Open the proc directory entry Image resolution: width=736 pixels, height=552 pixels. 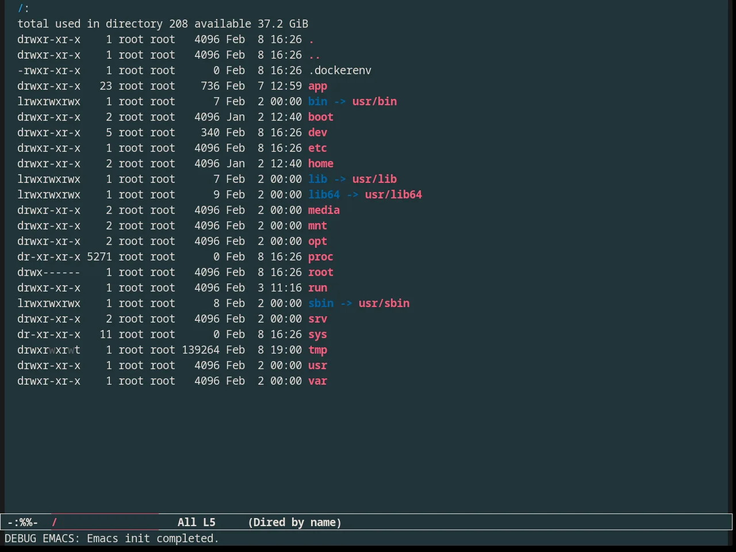(321, 257)
